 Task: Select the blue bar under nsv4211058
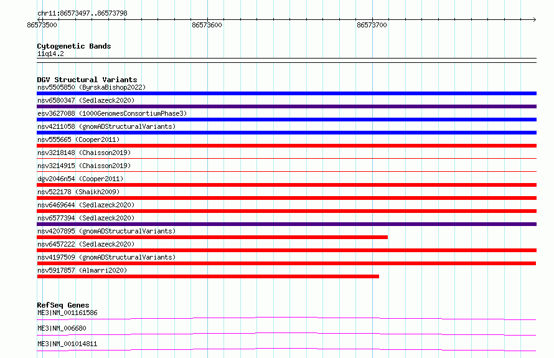[286, 133]
